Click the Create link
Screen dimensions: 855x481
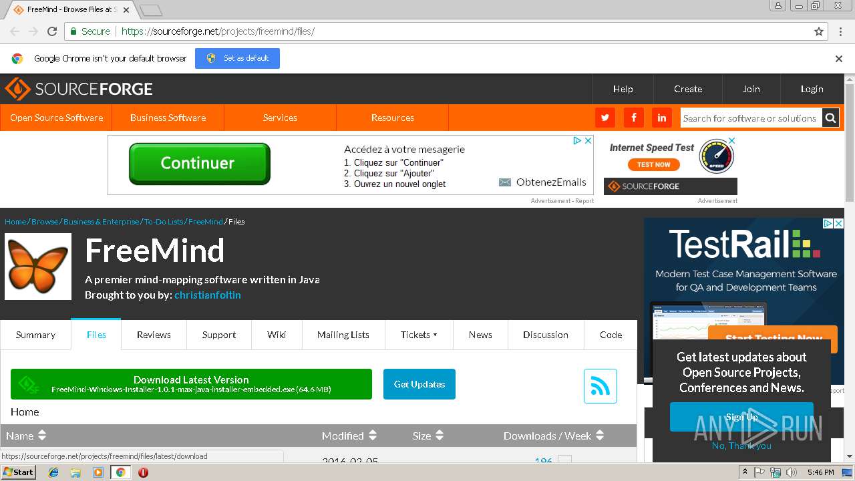688,89
